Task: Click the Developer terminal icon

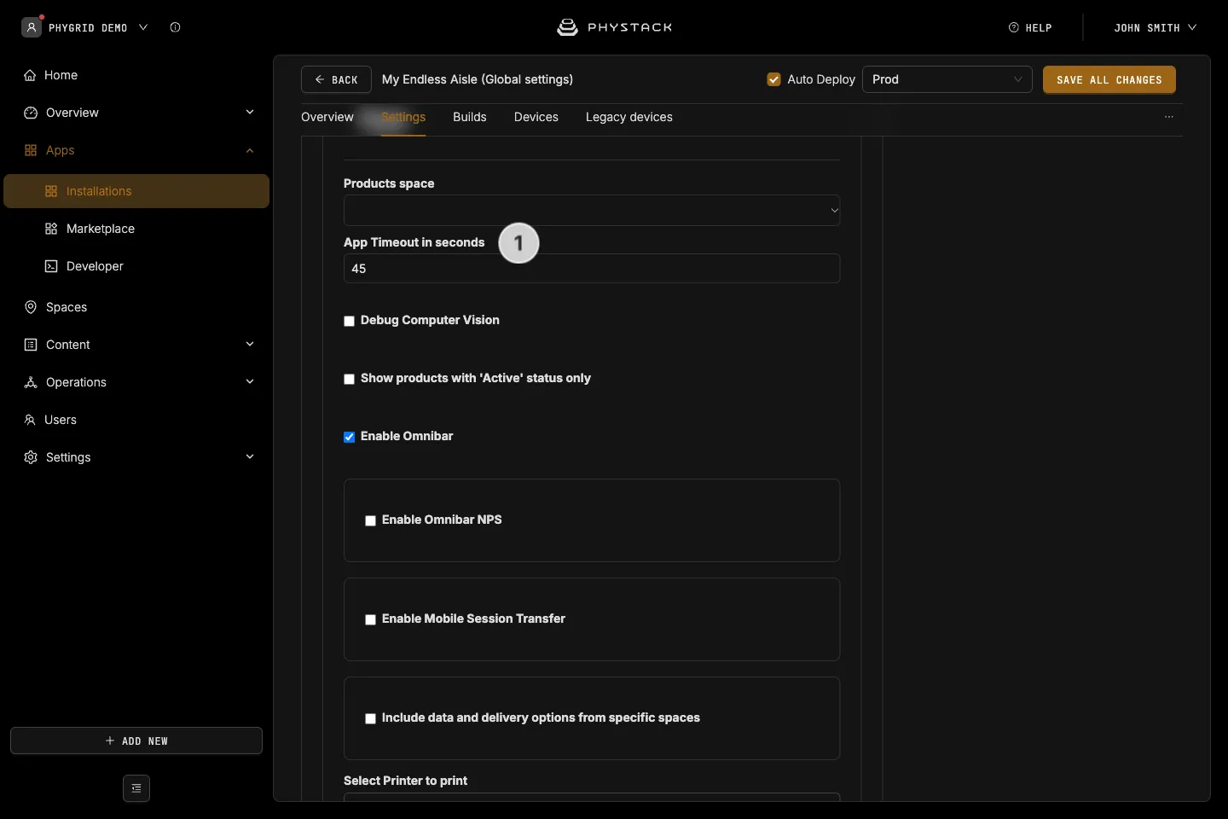Action: (51, 266)
